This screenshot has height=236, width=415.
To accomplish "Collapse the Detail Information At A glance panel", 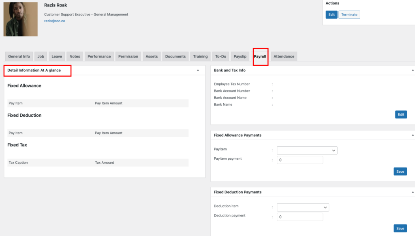I will tap(198, 70).
